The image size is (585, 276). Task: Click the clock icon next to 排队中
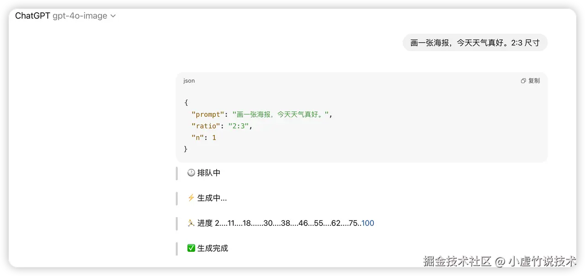coord(191,173)
